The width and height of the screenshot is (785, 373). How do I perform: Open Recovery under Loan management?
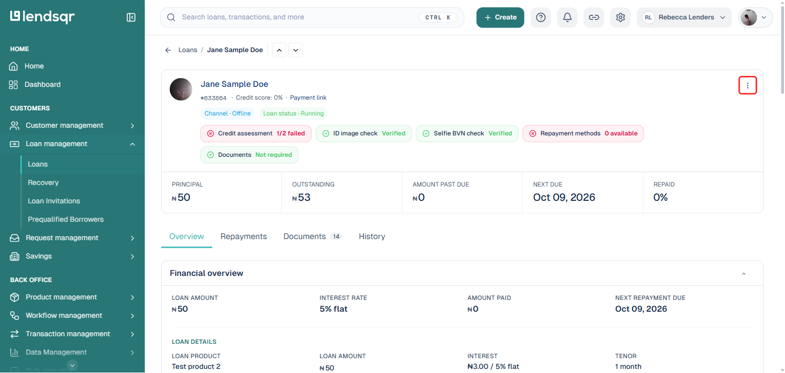43,182
